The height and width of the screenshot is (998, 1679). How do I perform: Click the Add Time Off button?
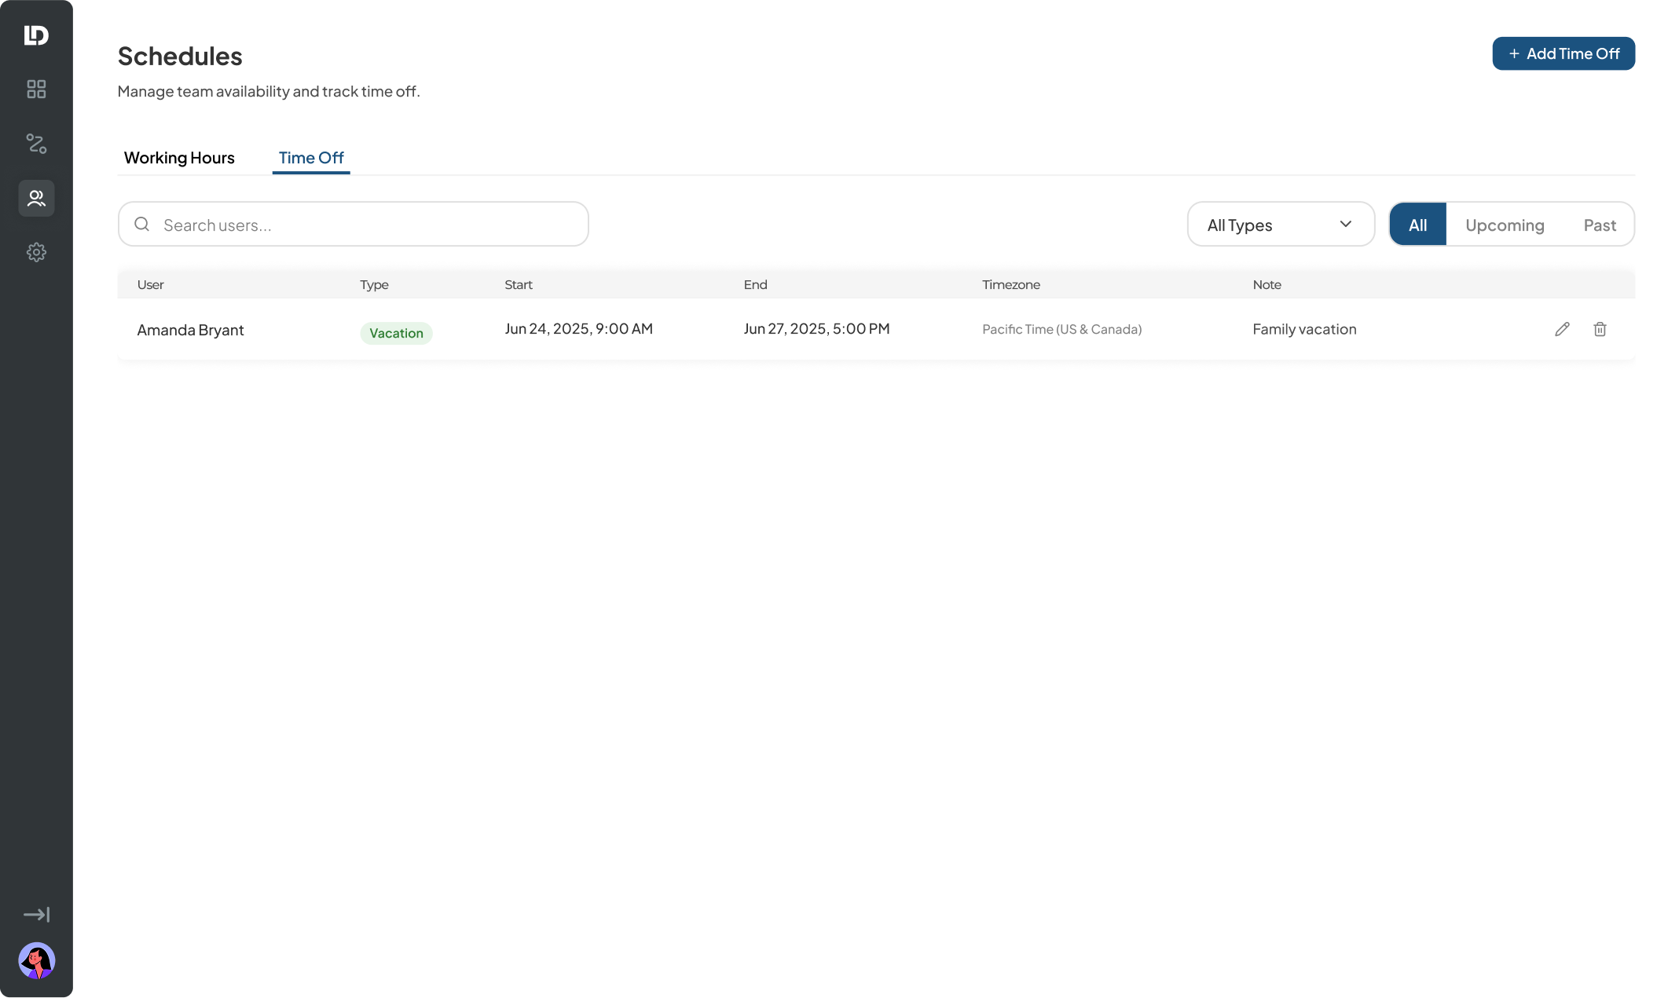(x=1564, y=53)
